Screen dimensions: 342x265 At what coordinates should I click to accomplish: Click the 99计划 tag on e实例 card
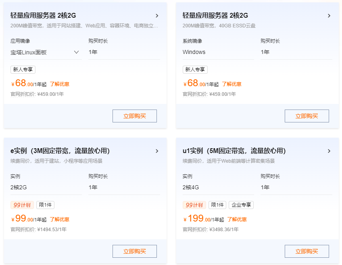pos(22,205)
